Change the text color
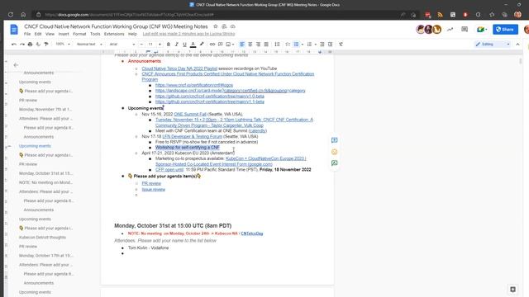This screenshot has height=297, width=529. (x=193, y=44)
